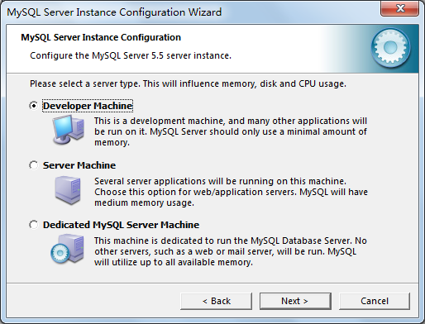
Task: Click the Dedicated MySQL Server gear-tower icon
Action: (67, 249)
